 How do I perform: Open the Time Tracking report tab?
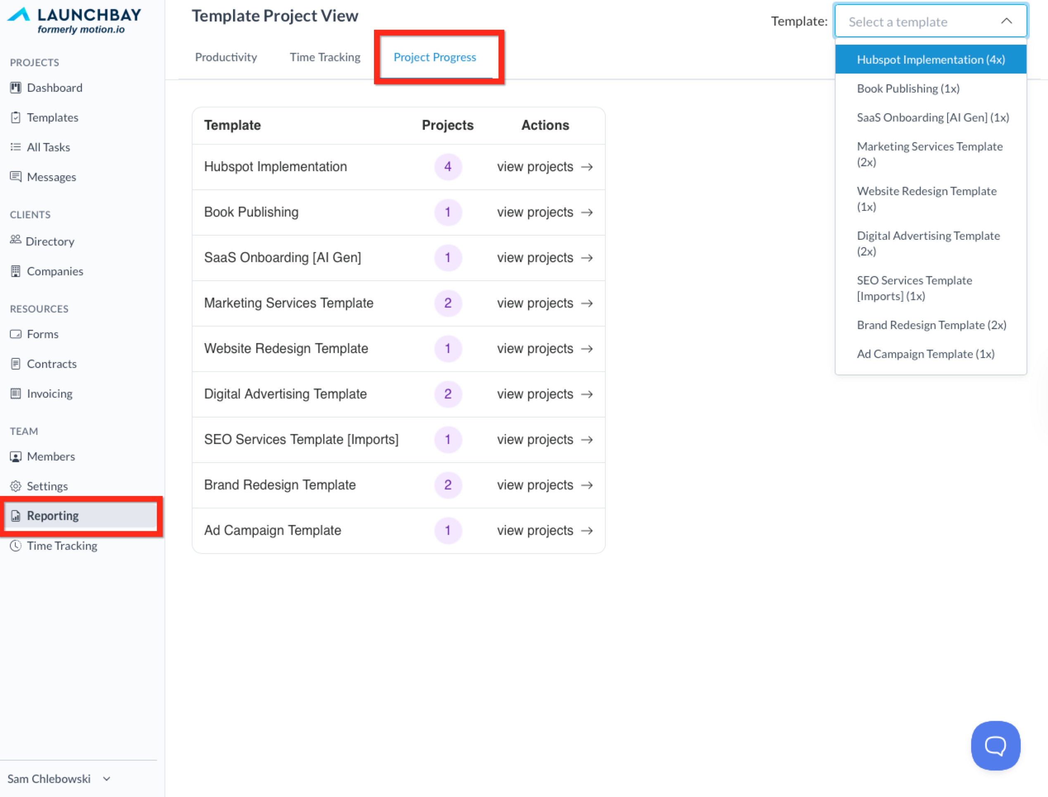325,57
